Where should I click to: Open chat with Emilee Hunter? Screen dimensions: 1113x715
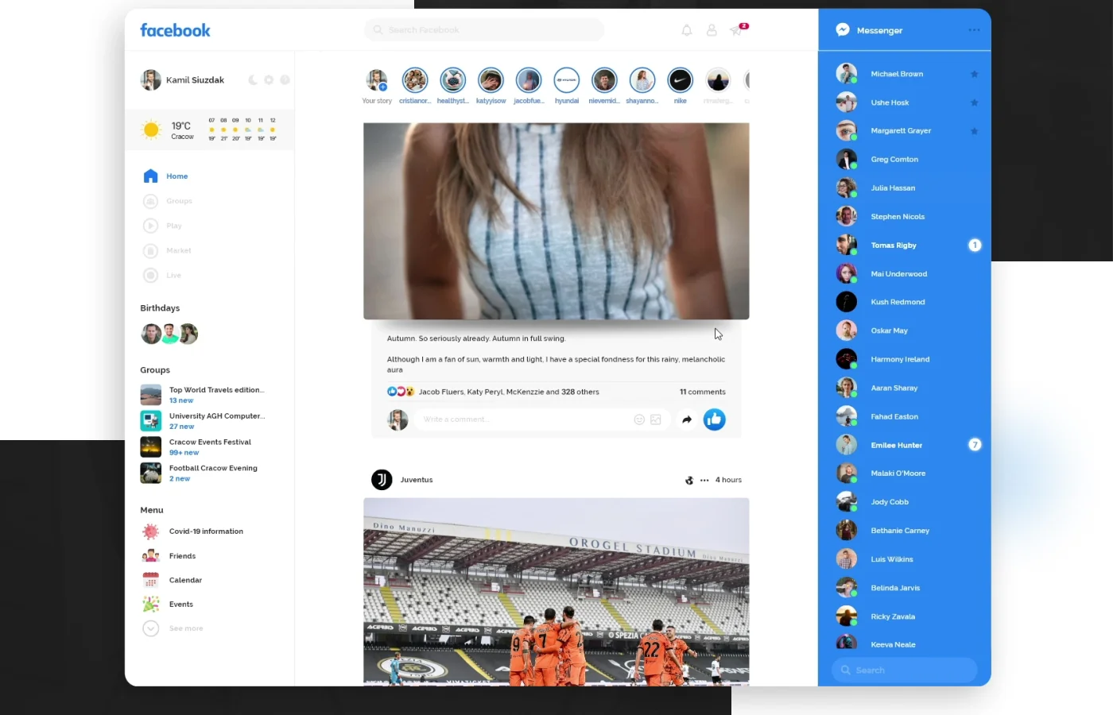[906, 445]
